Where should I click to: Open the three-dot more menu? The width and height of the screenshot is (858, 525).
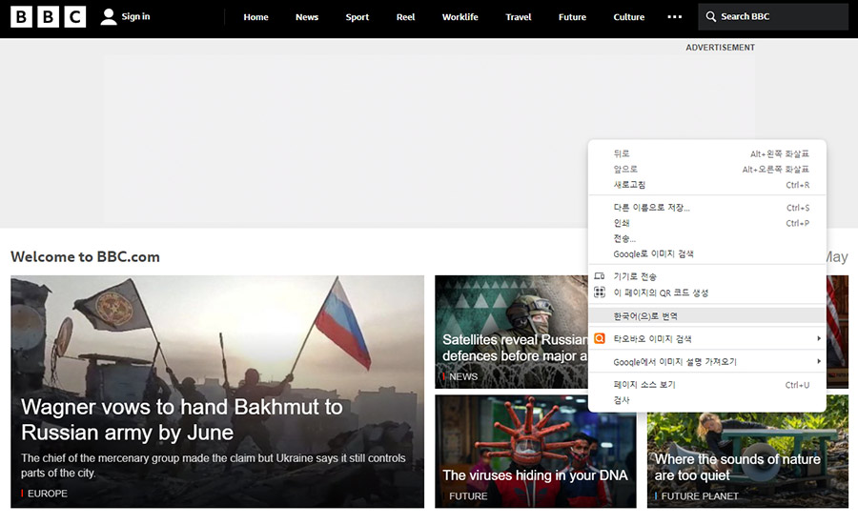point(675,17)
